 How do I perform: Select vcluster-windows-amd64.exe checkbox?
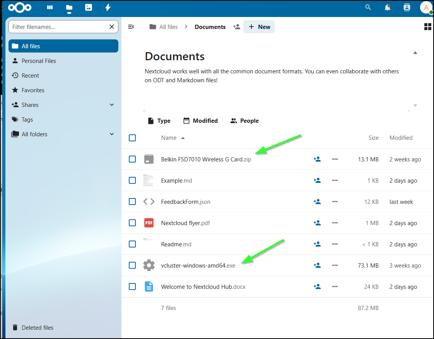[x=132, y=266]
